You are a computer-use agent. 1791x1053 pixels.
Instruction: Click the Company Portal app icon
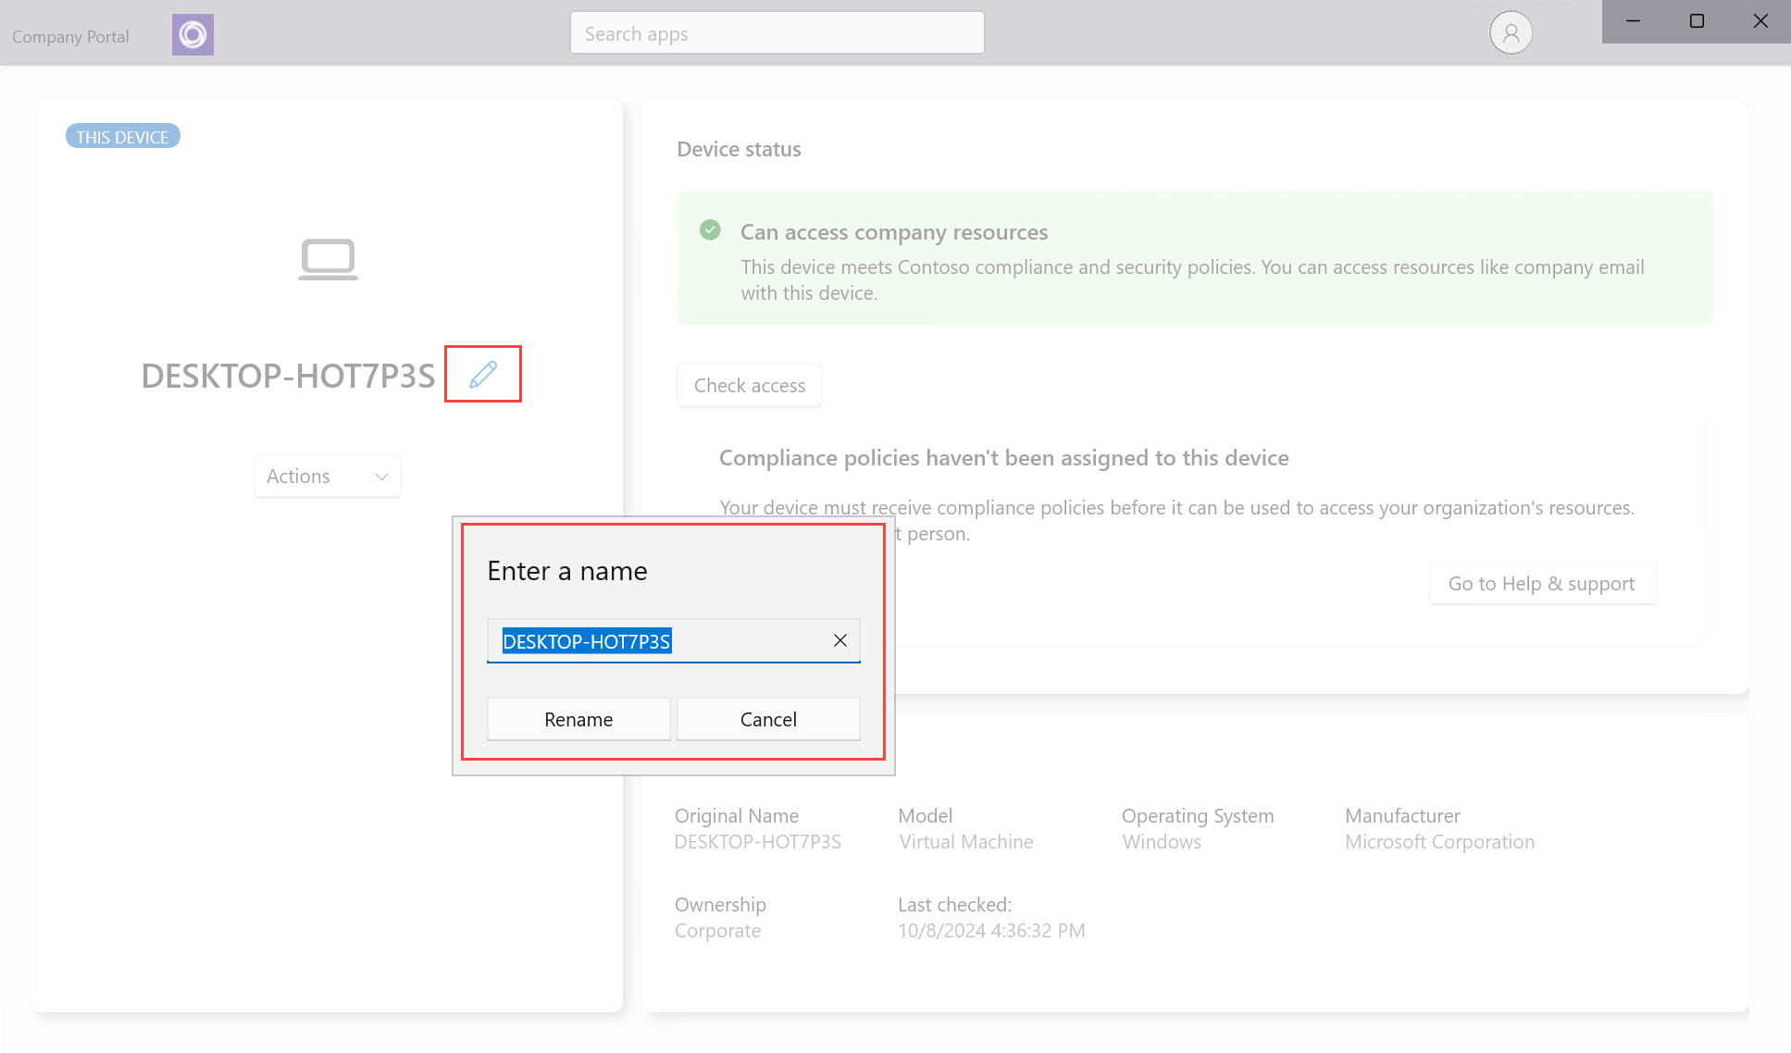tap(193, 34)
